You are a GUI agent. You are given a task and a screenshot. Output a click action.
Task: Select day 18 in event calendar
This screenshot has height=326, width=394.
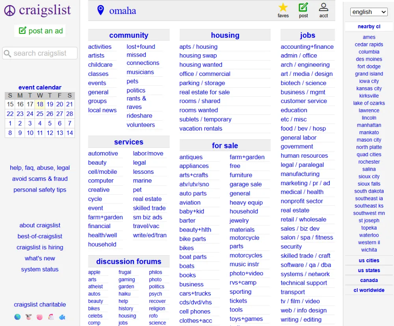click(40, 104)
